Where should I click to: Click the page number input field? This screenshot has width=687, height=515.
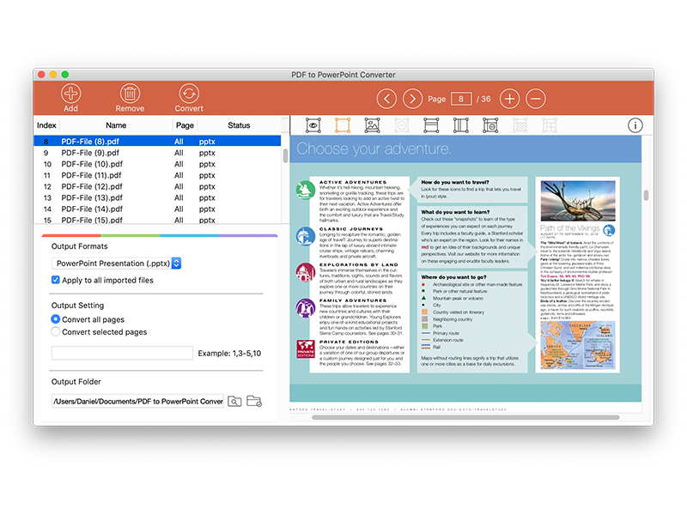461,99
